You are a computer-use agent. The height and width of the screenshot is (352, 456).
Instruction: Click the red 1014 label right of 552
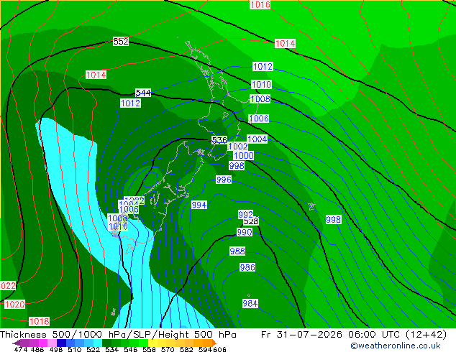[x=285, y=44]
